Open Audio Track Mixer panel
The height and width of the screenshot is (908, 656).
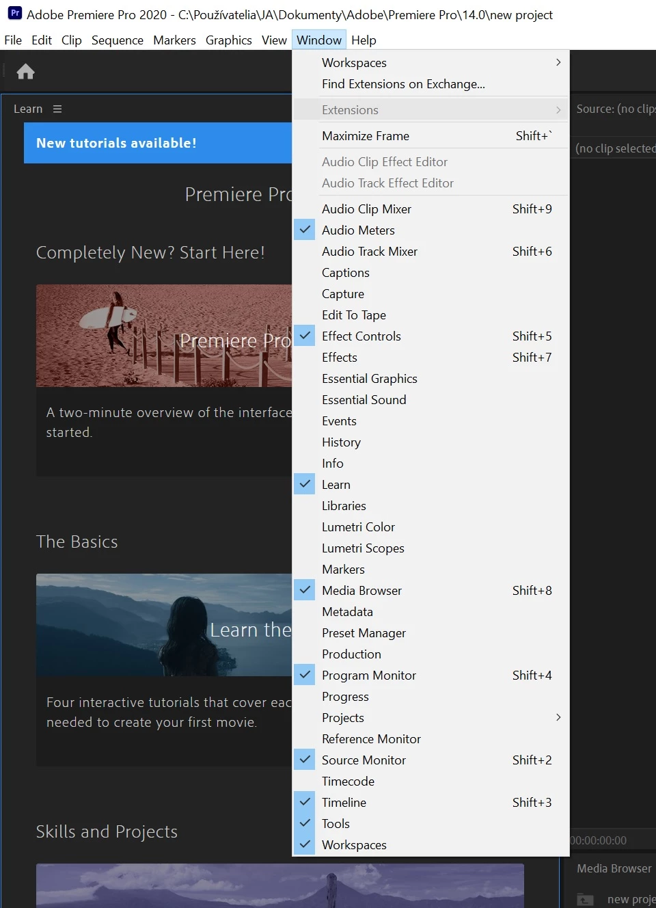pyautogui.click(x=430, y=252)
